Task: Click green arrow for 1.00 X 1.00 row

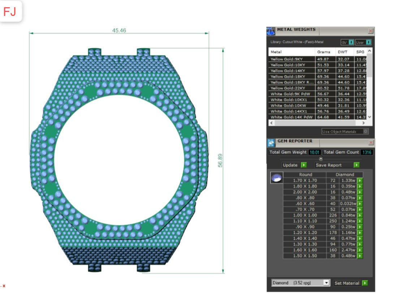Action: [360, 215]
